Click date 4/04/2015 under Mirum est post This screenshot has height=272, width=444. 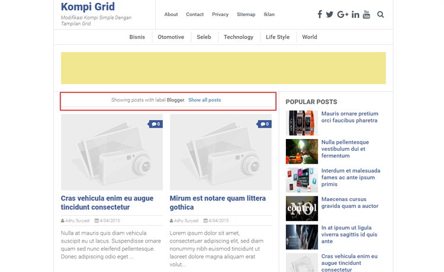216,221
